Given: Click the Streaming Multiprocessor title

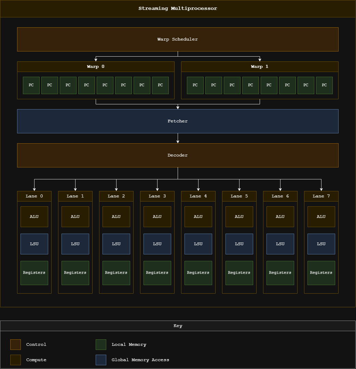Looking at the screenshot, I should click(178, 9).
